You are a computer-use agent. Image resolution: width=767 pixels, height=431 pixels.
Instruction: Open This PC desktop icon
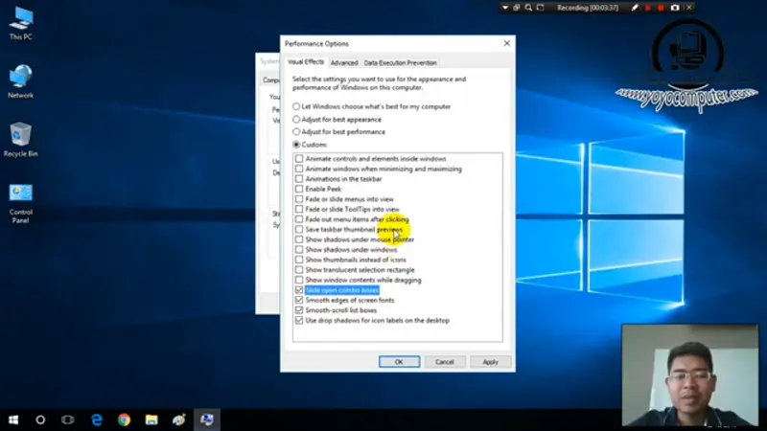20,24
